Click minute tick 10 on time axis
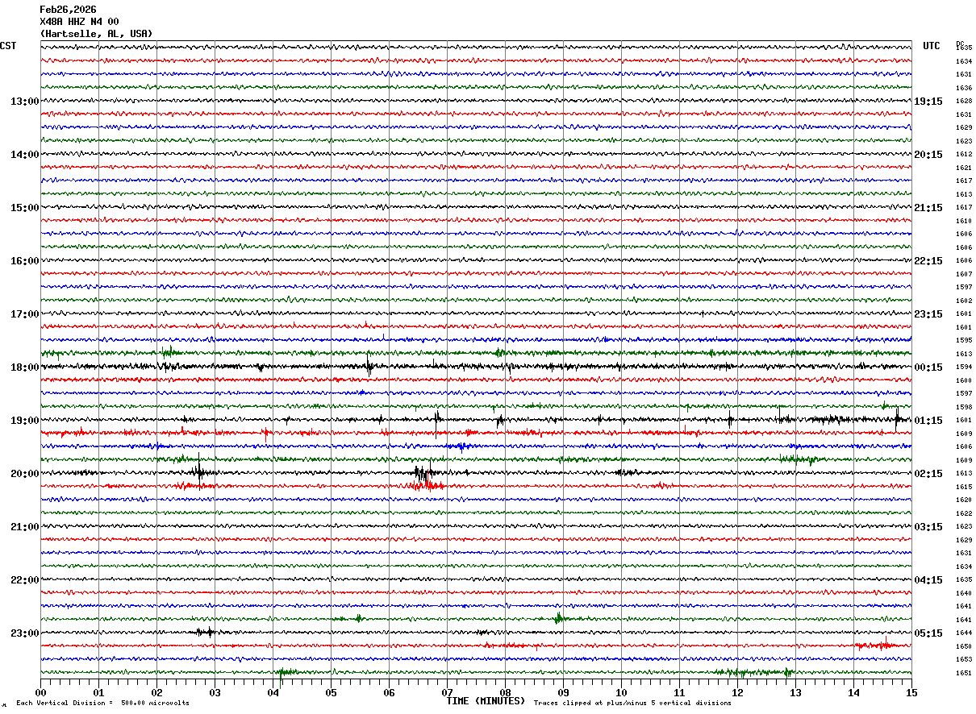The width and height of the screenshot is (976, 714). click(621, 692)
